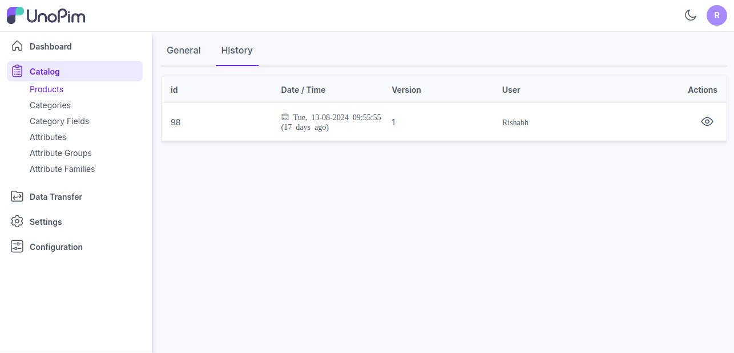Go to Categories page

(x=50, y=105)
